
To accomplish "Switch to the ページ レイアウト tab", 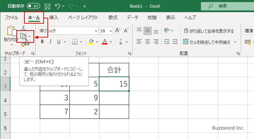I will pyautogui.click(x=83, y=17).
